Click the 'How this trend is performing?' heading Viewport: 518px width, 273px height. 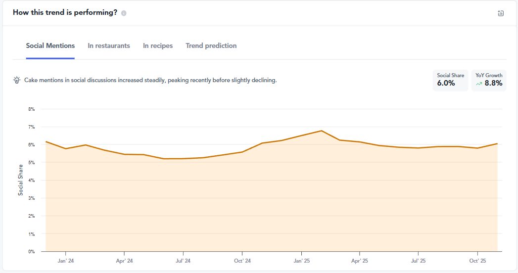click(x=65, y=13)
